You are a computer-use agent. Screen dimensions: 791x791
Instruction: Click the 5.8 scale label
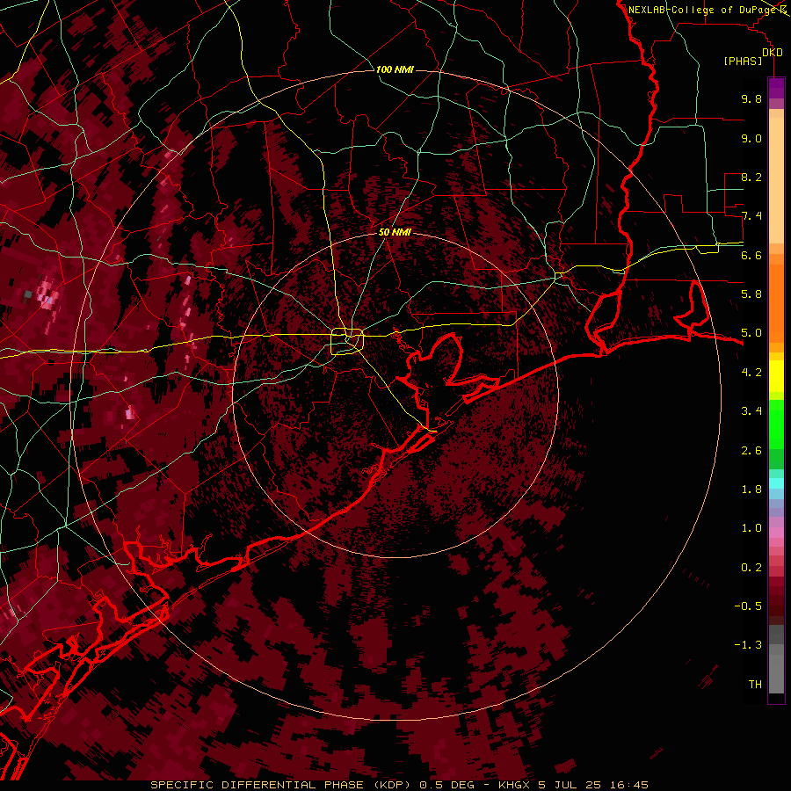(751, 294)
